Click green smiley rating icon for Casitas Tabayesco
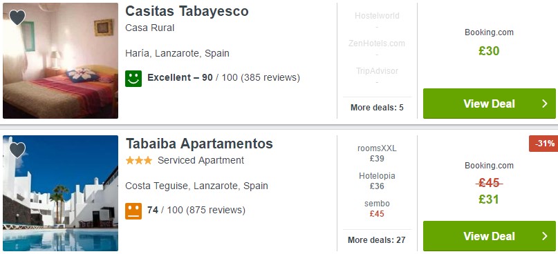The image size is (558, 254). point(133,78)
